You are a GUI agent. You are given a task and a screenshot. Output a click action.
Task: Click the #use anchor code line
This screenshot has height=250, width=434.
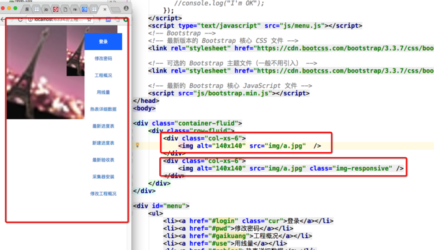click(224, 243)
